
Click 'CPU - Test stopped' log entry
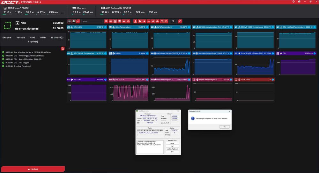[x=22, y=63]
